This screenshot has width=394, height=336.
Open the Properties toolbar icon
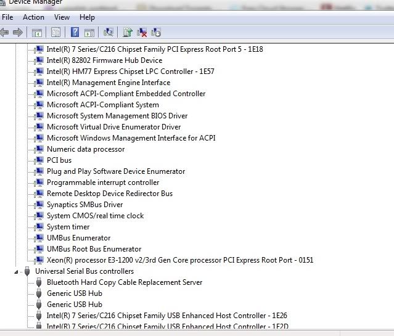point(55,33)
